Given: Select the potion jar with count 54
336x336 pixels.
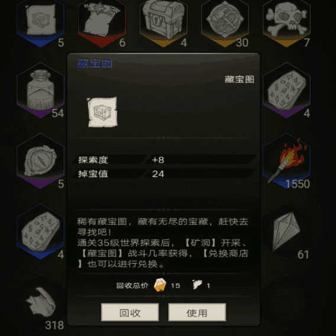Looking at the screenshot, I should (40, 91).
